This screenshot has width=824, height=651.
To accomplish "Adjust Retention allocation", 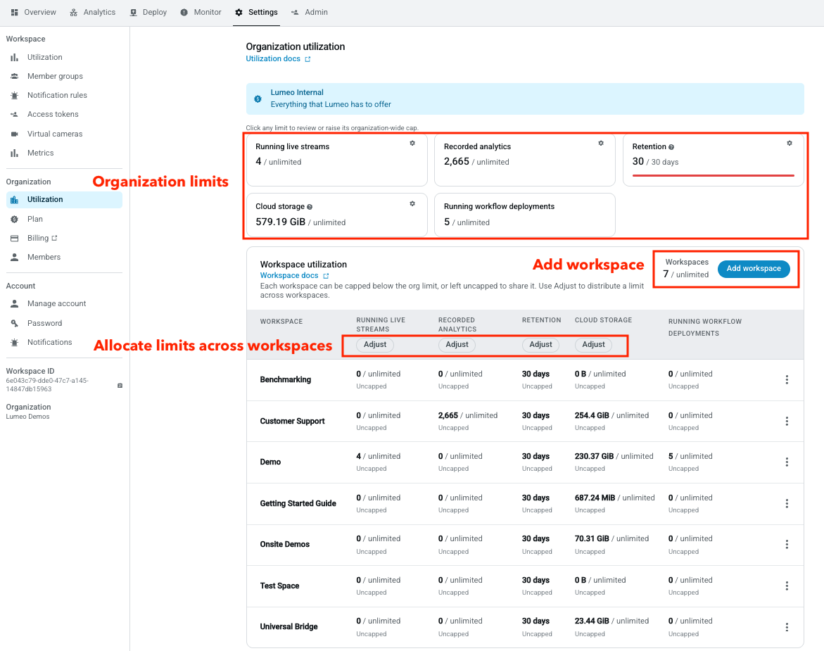I will [540, 345].
